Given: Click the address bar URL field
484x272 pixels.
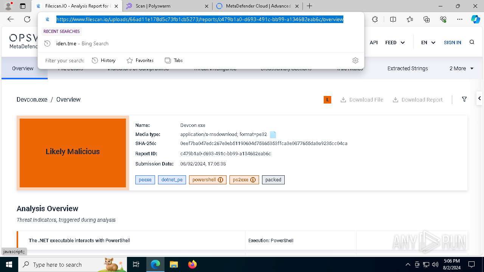Looking at the screenshot, I should click(x=200, y=19).
